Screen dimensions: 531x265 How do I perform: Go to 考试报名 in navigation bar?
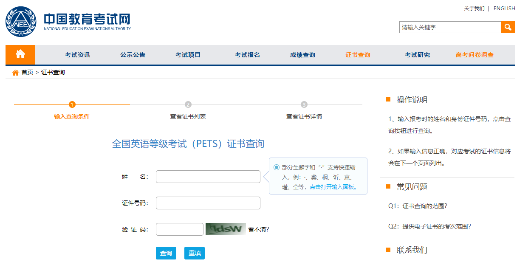pos(247,55)
